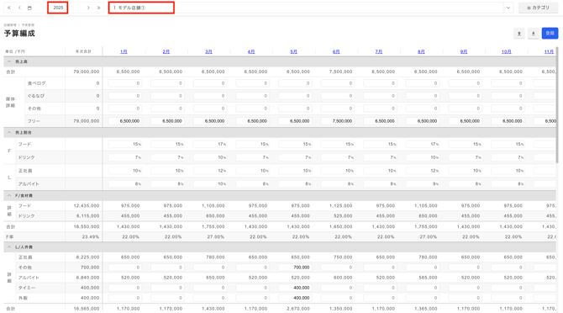The height and width of the screenshot is (313, 563).
Task: Edit 外販 input 400,000 in 5月
Action: click(x=295, y=298)
